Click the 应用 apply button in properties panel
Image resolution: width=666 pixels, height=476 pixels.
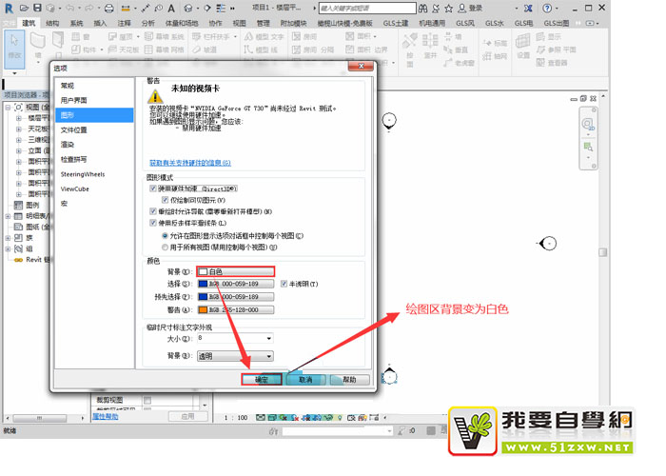coord(188,417)
